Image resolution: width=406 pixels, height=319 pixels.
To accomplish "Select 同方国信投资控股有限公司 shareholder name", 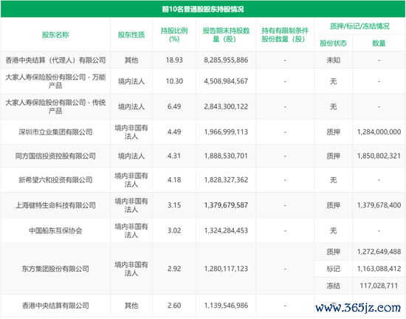I will coord(55,156).
